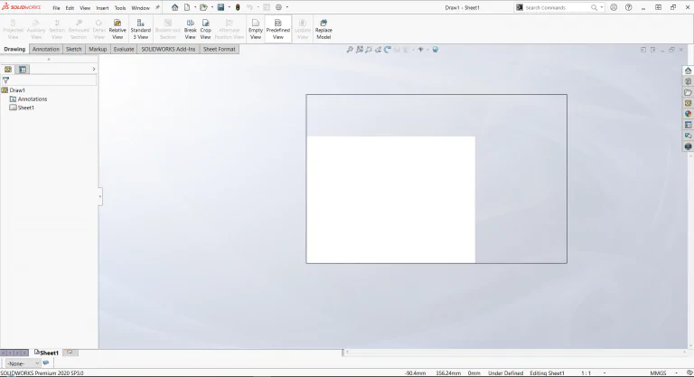
Task: Switch to the Markup tab
Action: pos(98,49)
